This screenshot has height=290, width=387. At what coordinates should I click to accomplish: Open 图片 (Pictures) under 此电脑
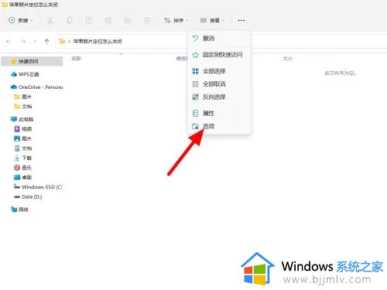pos(22,138)
